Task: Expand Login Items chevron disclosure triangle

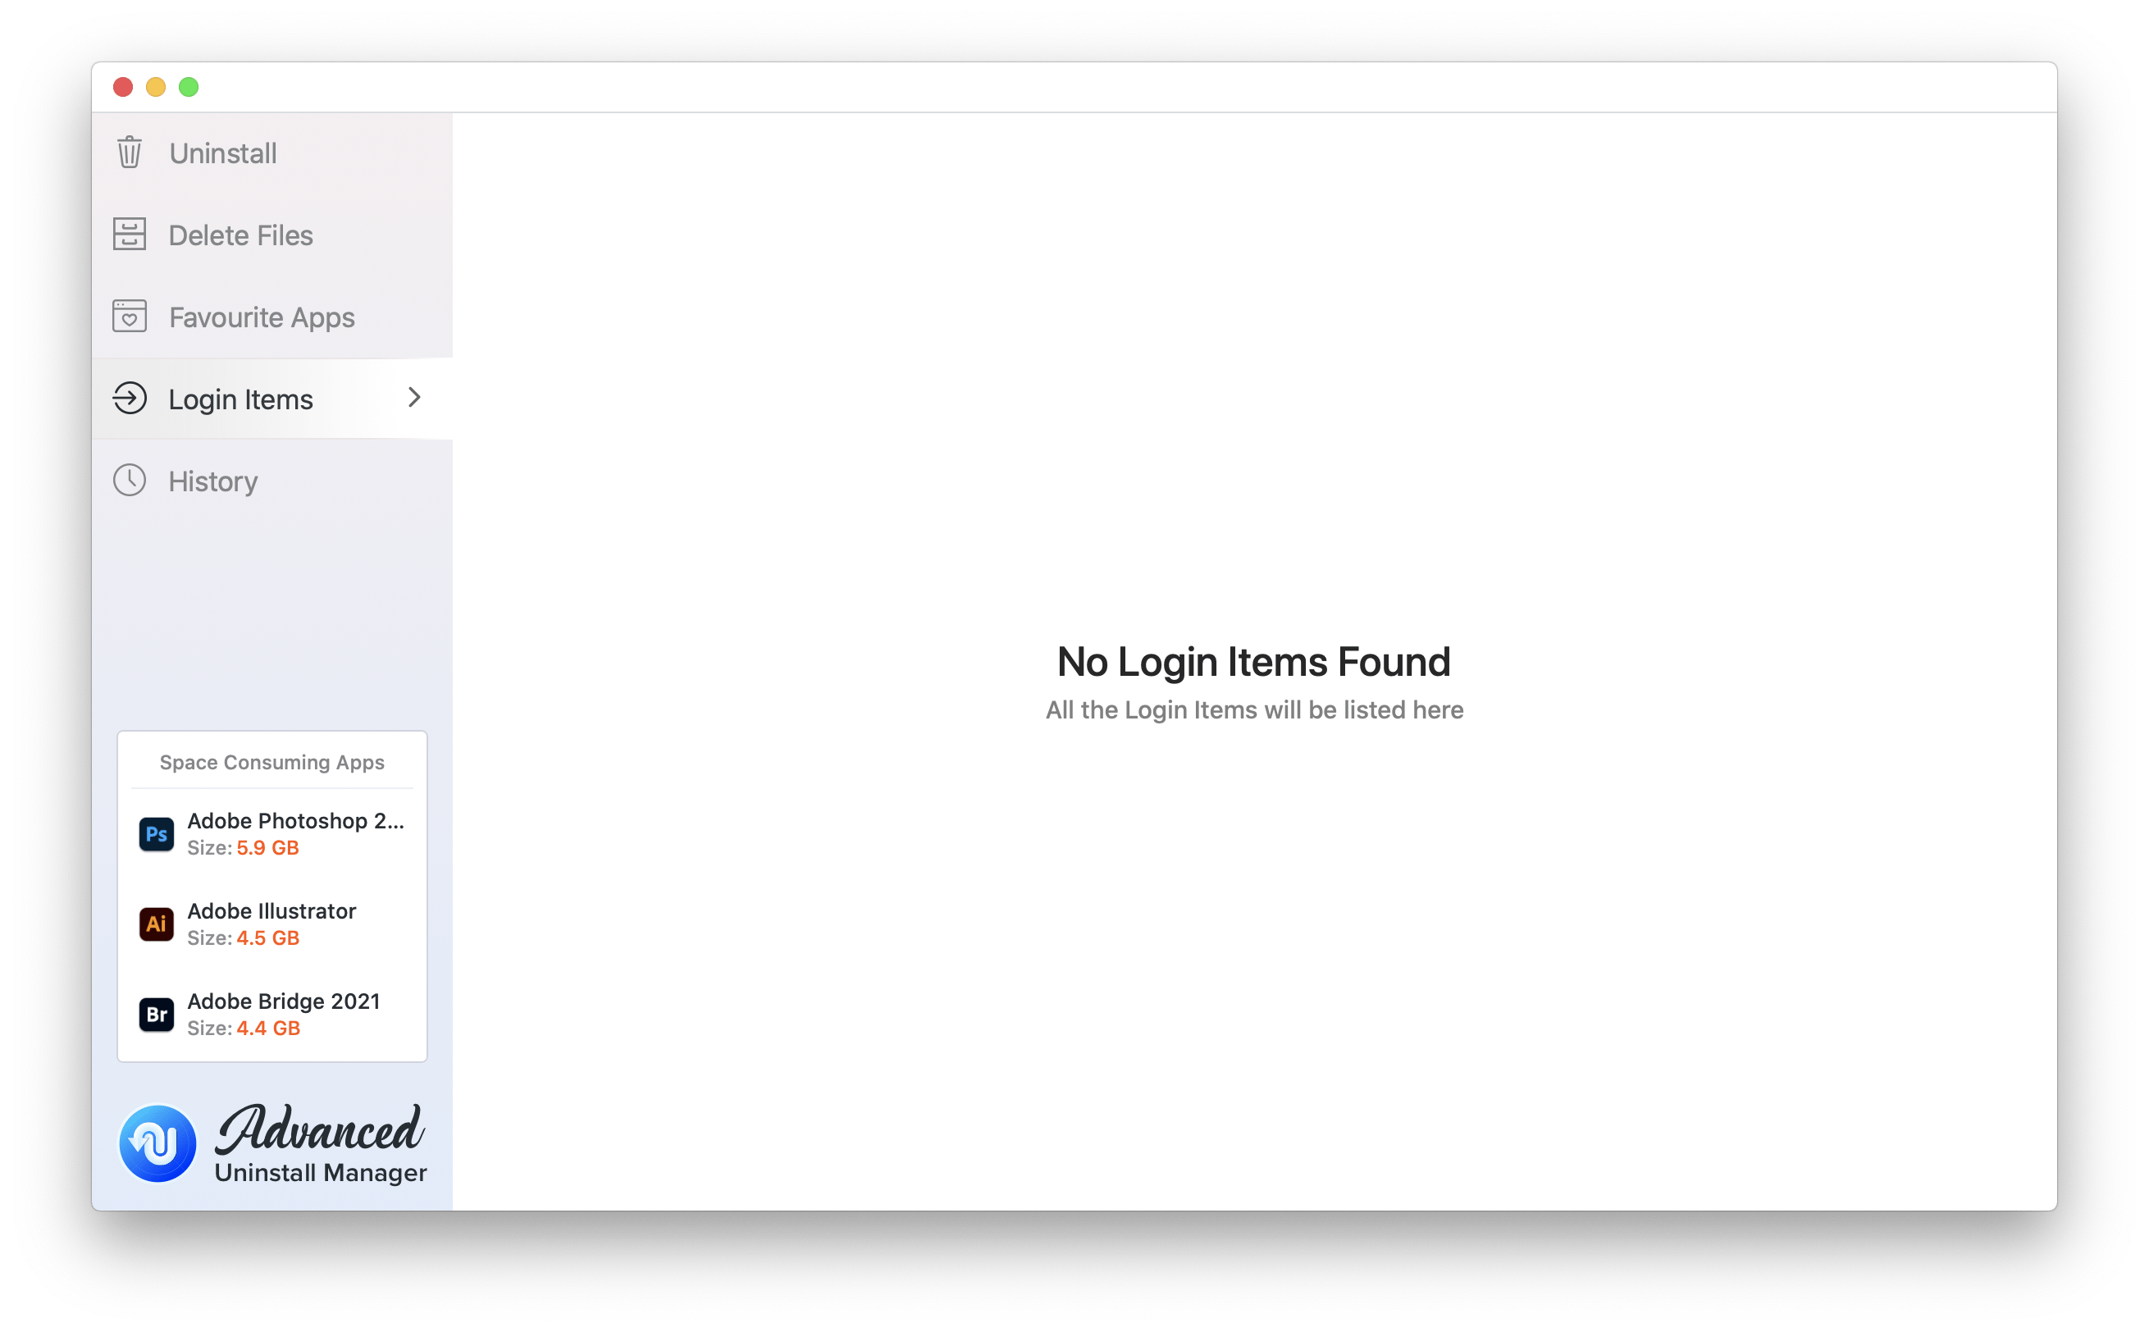Action: coord(414,399)
